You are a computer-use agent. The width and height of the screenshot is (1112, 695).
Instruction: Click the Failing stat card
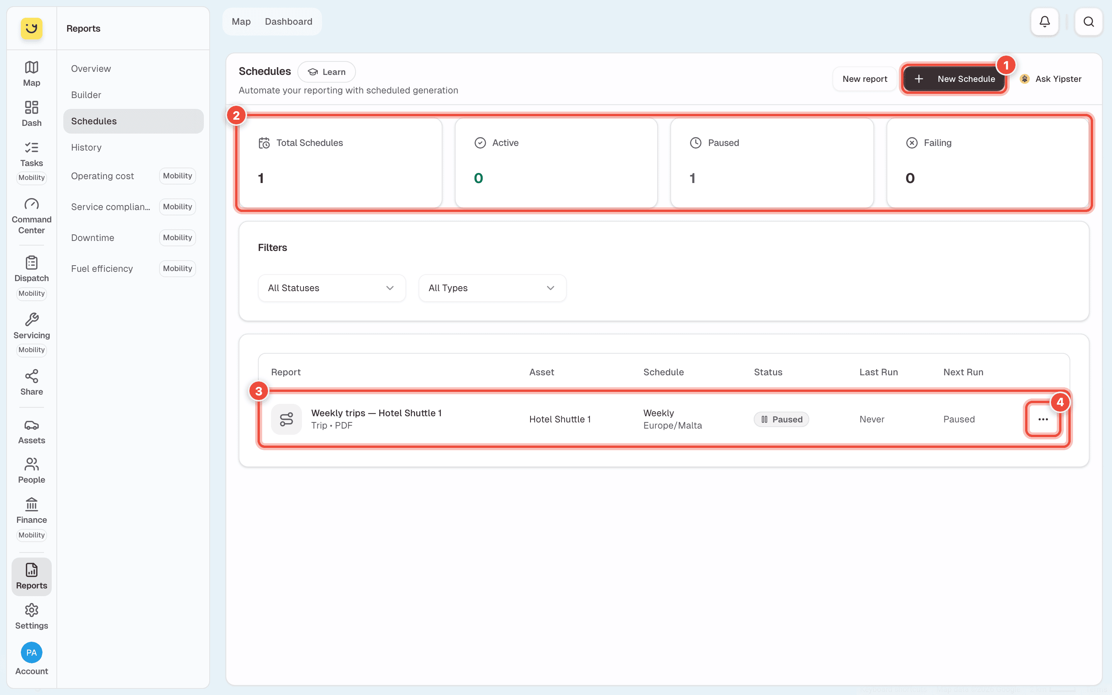(x=987, y=163)
